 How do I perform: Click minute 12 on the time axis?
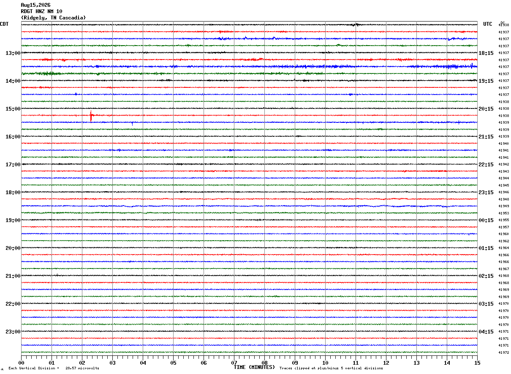click(x=386, y=363)
